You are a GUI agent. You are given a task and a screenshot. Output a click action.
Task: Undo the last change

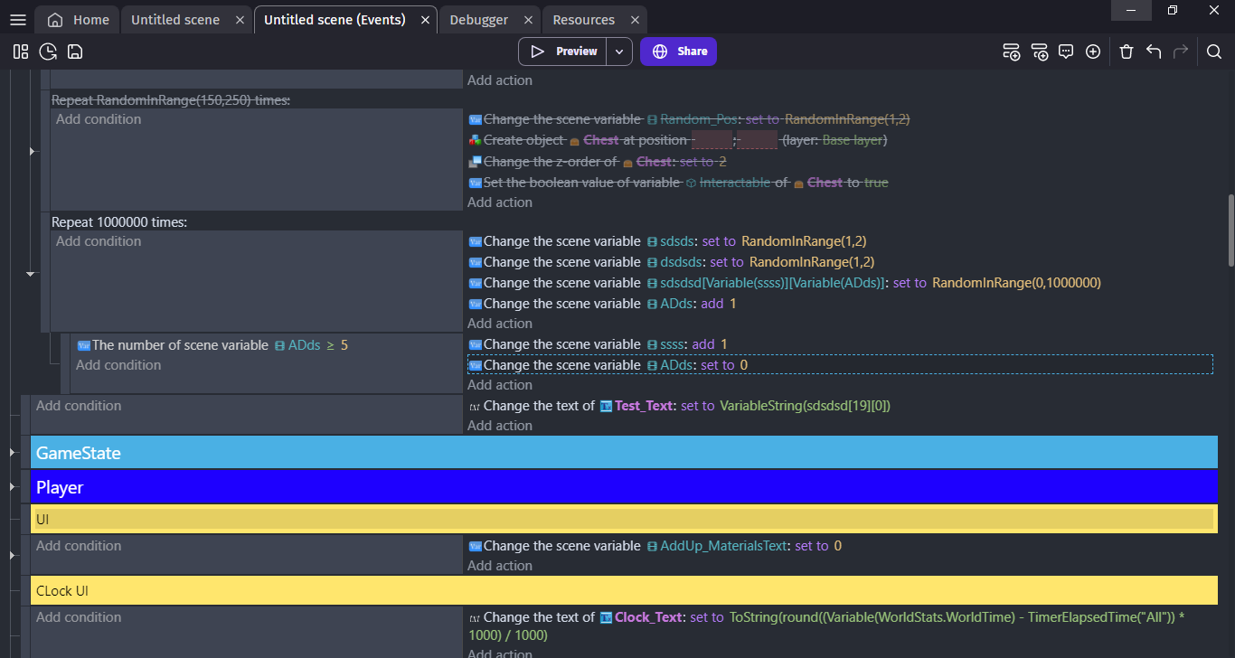tap(1154, 52)
